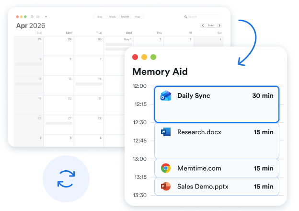Click the inbox tray icon in calendar toolbar
Image resolution: width=299 pixels, height=211 pixels.
click(38, 17)
